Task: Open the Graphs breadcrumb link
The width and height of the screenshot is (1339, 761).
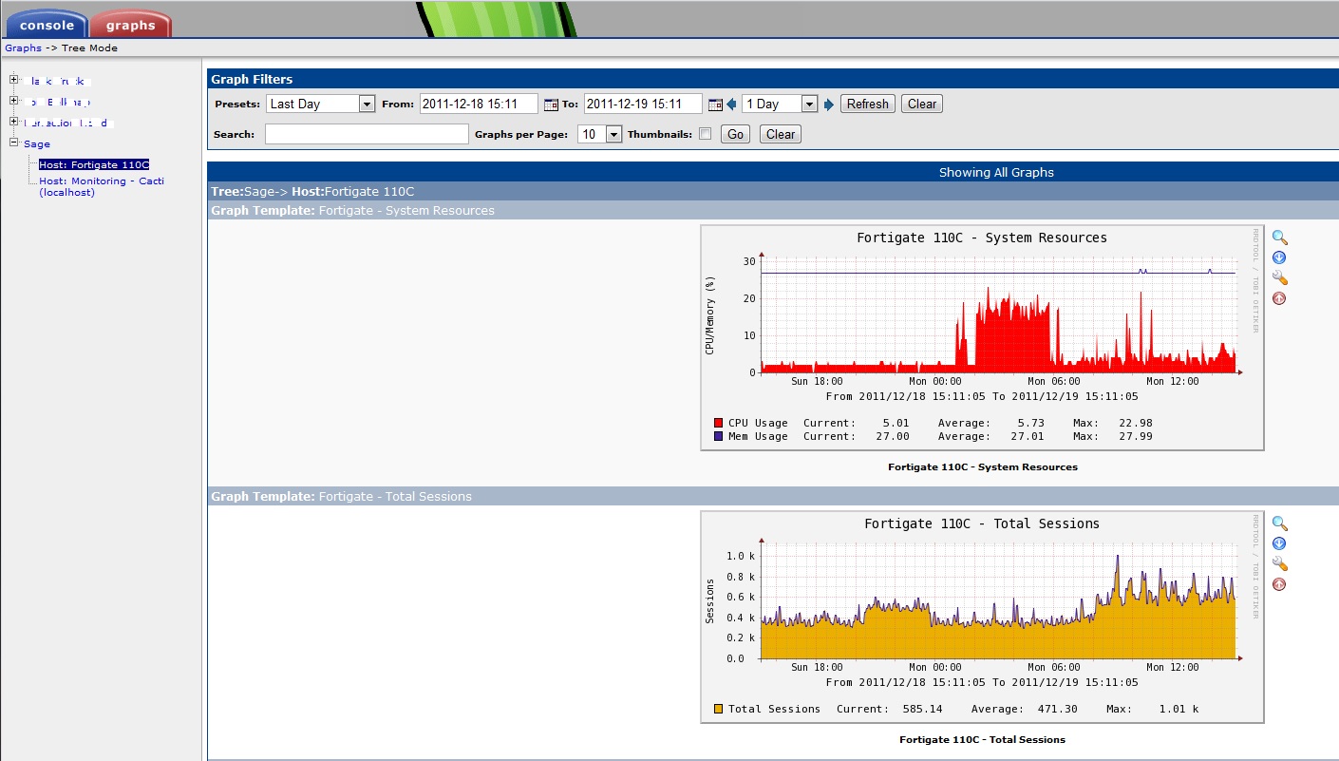Action: point(24,48)
